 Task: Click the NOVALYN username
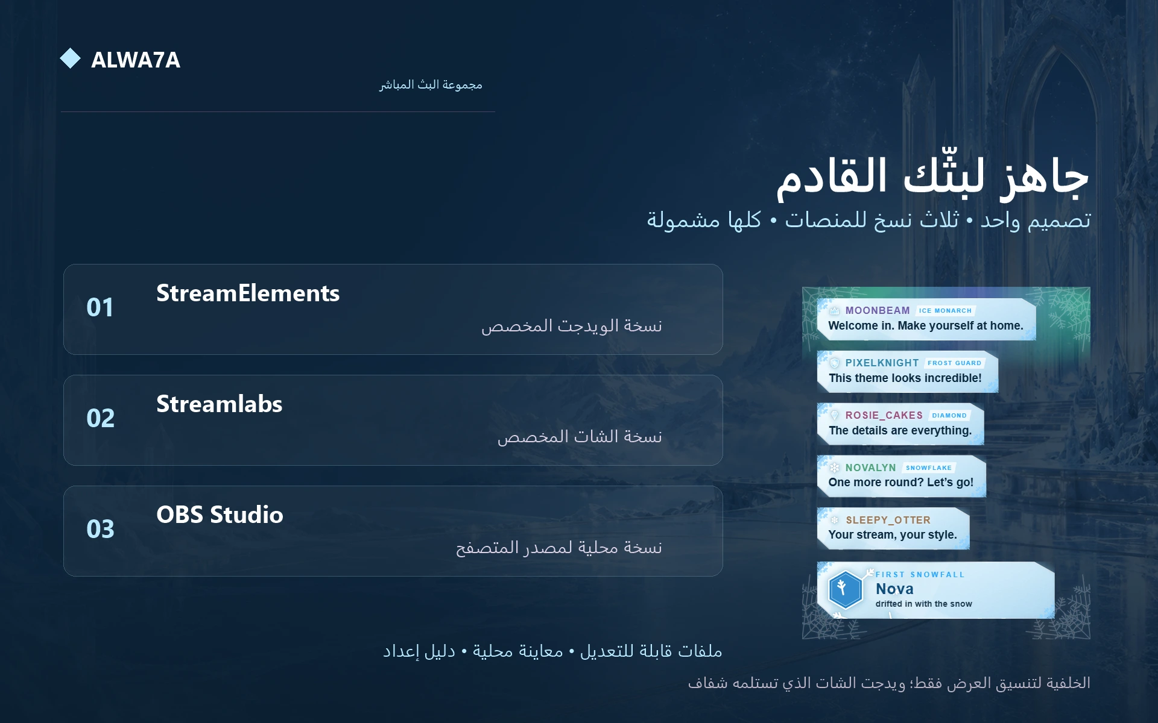tap(871, 468)
